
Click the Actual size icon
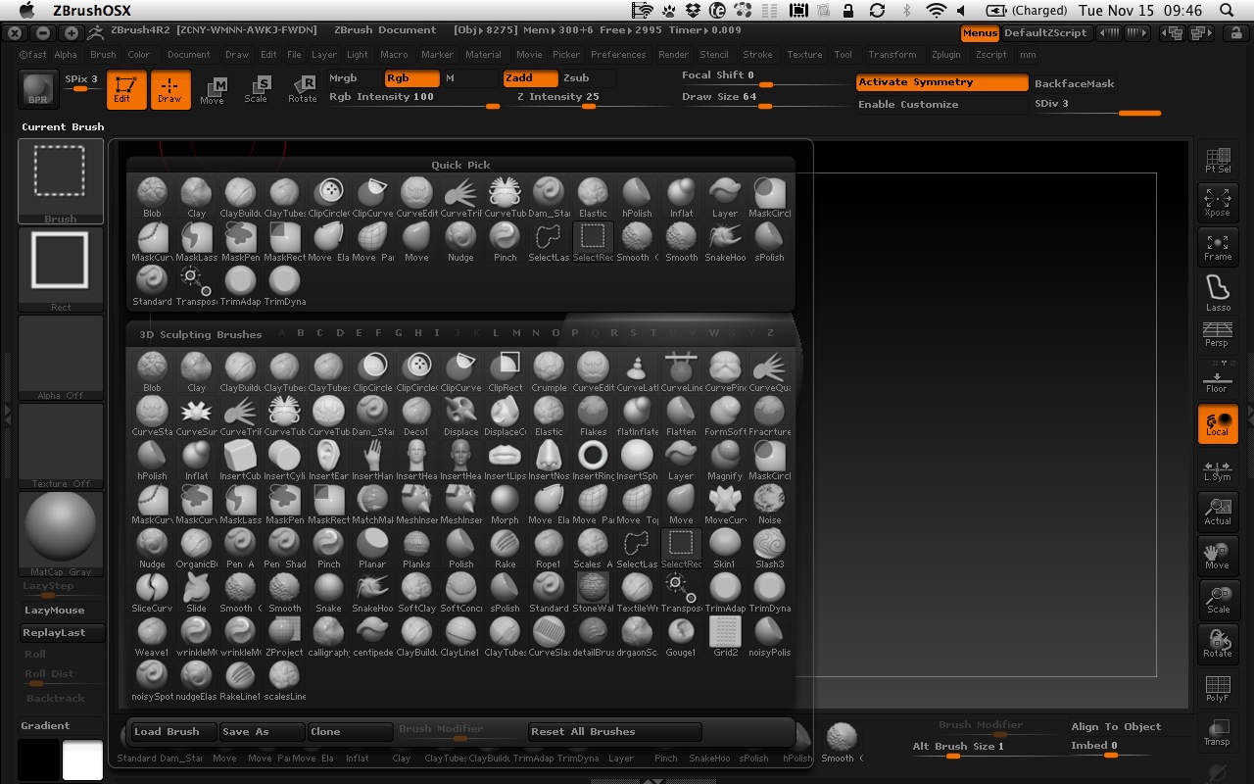[x=1218, y=512]
